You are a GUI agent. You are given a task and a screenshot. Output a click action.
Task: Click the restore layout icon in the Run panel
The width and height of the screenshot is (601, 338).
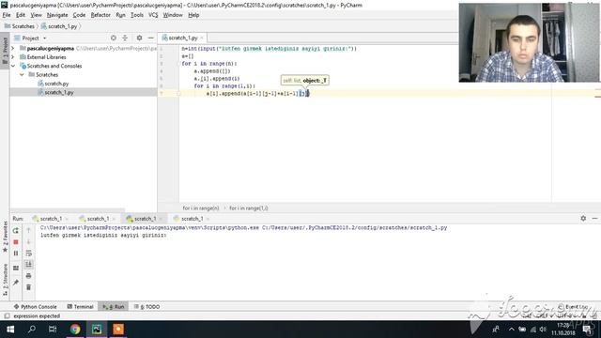(x=16, y=268)
